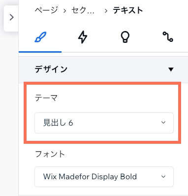Go to セク... breadcrumb item

pyautogui.click(x=83, y=10)
